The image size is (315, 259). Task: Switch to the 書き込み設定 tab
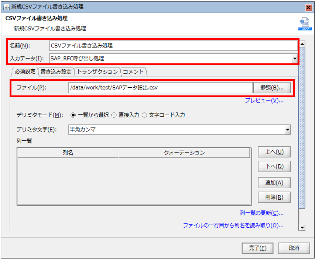[56, 71]
